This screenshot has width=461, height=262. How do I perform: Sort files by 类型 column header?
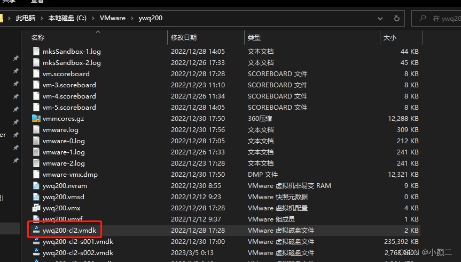coord(254,38)
